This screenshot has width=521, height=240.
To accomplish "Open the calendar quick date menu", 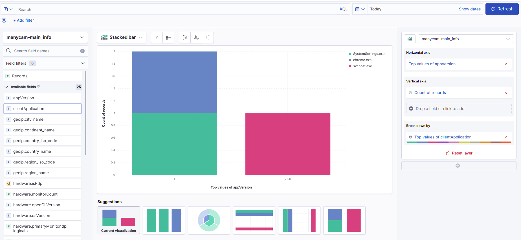I will coord(360,9).
